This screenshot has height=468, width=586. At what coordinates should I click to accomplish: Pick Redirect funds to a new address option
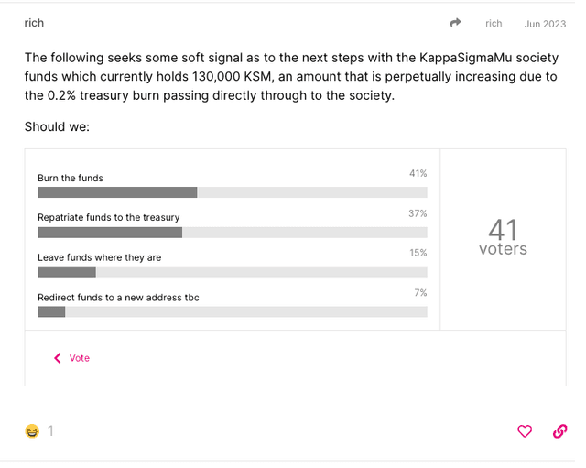118,298
